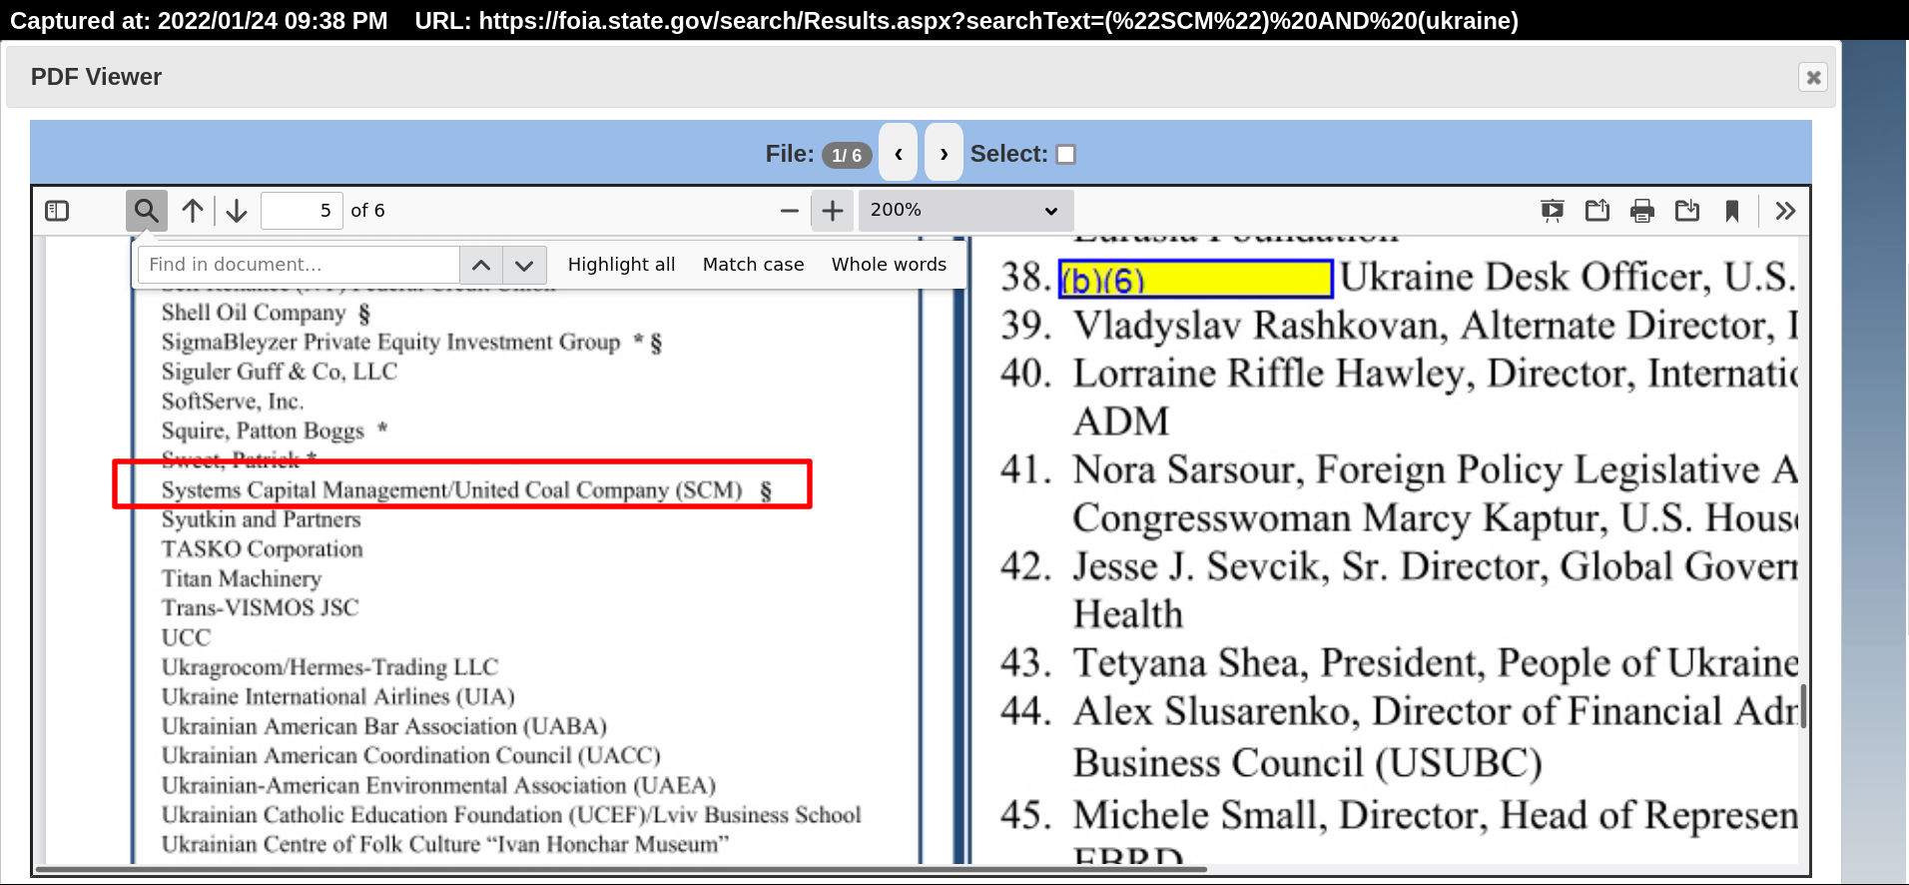Click the Siguler Guff & Co, LLC entry
1909x885 pixels.
280,372
